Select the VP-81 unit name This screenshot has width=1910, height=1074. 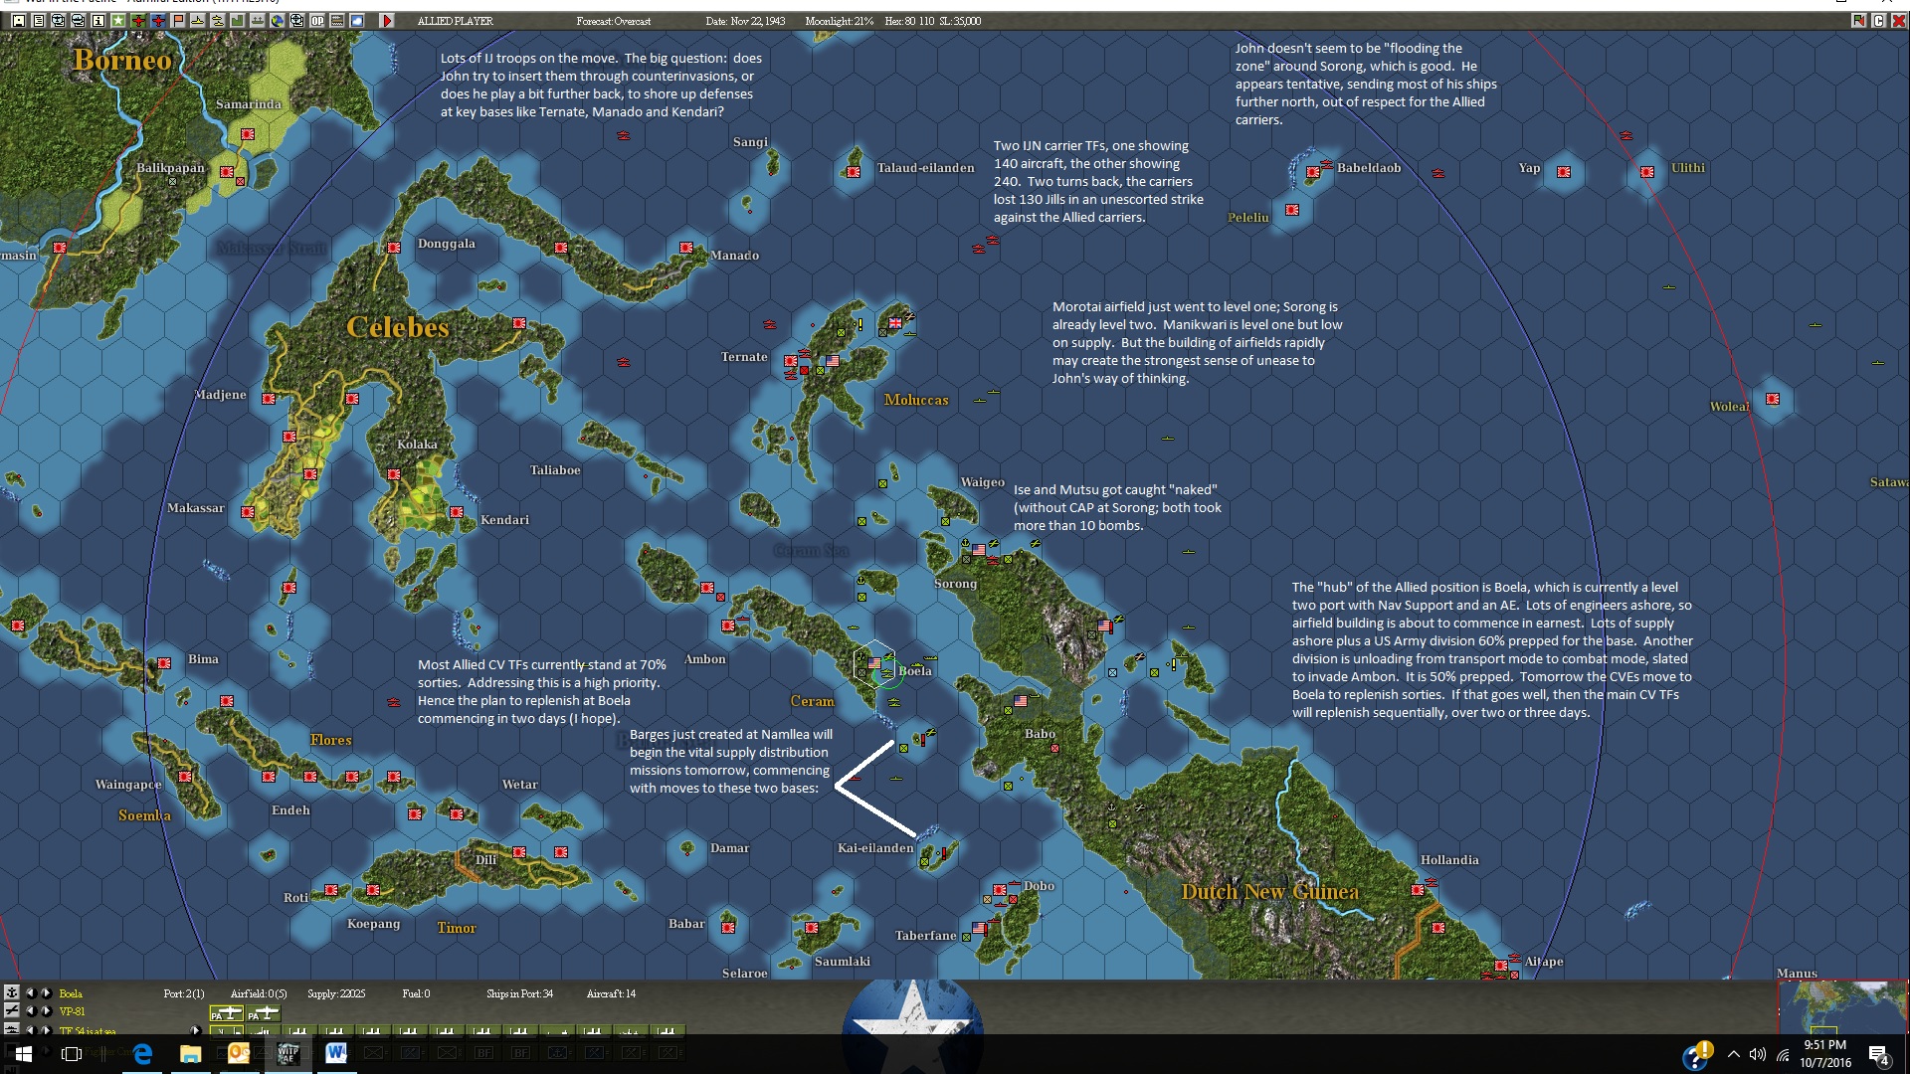pyautogui.click(x=73, y=1011)
